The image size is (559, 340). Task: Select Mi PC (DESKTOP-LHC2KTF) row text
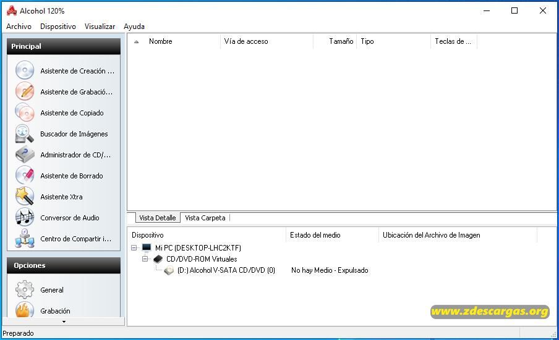[198, 248]
